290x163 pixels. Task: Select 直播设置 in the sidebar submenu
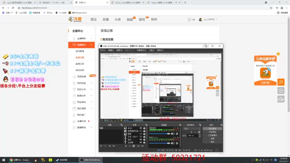point(80,58)
